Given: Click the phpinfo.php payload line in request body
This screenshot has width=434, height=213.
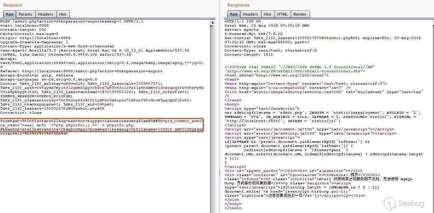Looking at the screenshot, I should click(x=66, y=125).
